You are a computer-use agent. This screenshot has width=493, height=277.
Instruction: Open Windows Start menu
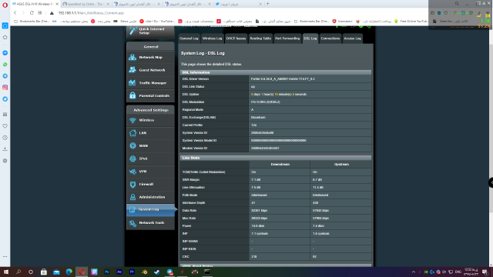point(6,272)
